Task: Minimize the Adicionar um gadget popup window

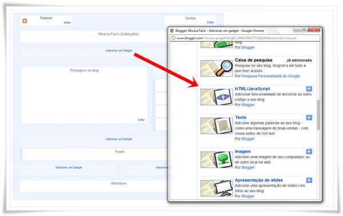Action: pyautogui.click(x=297, y=30)
